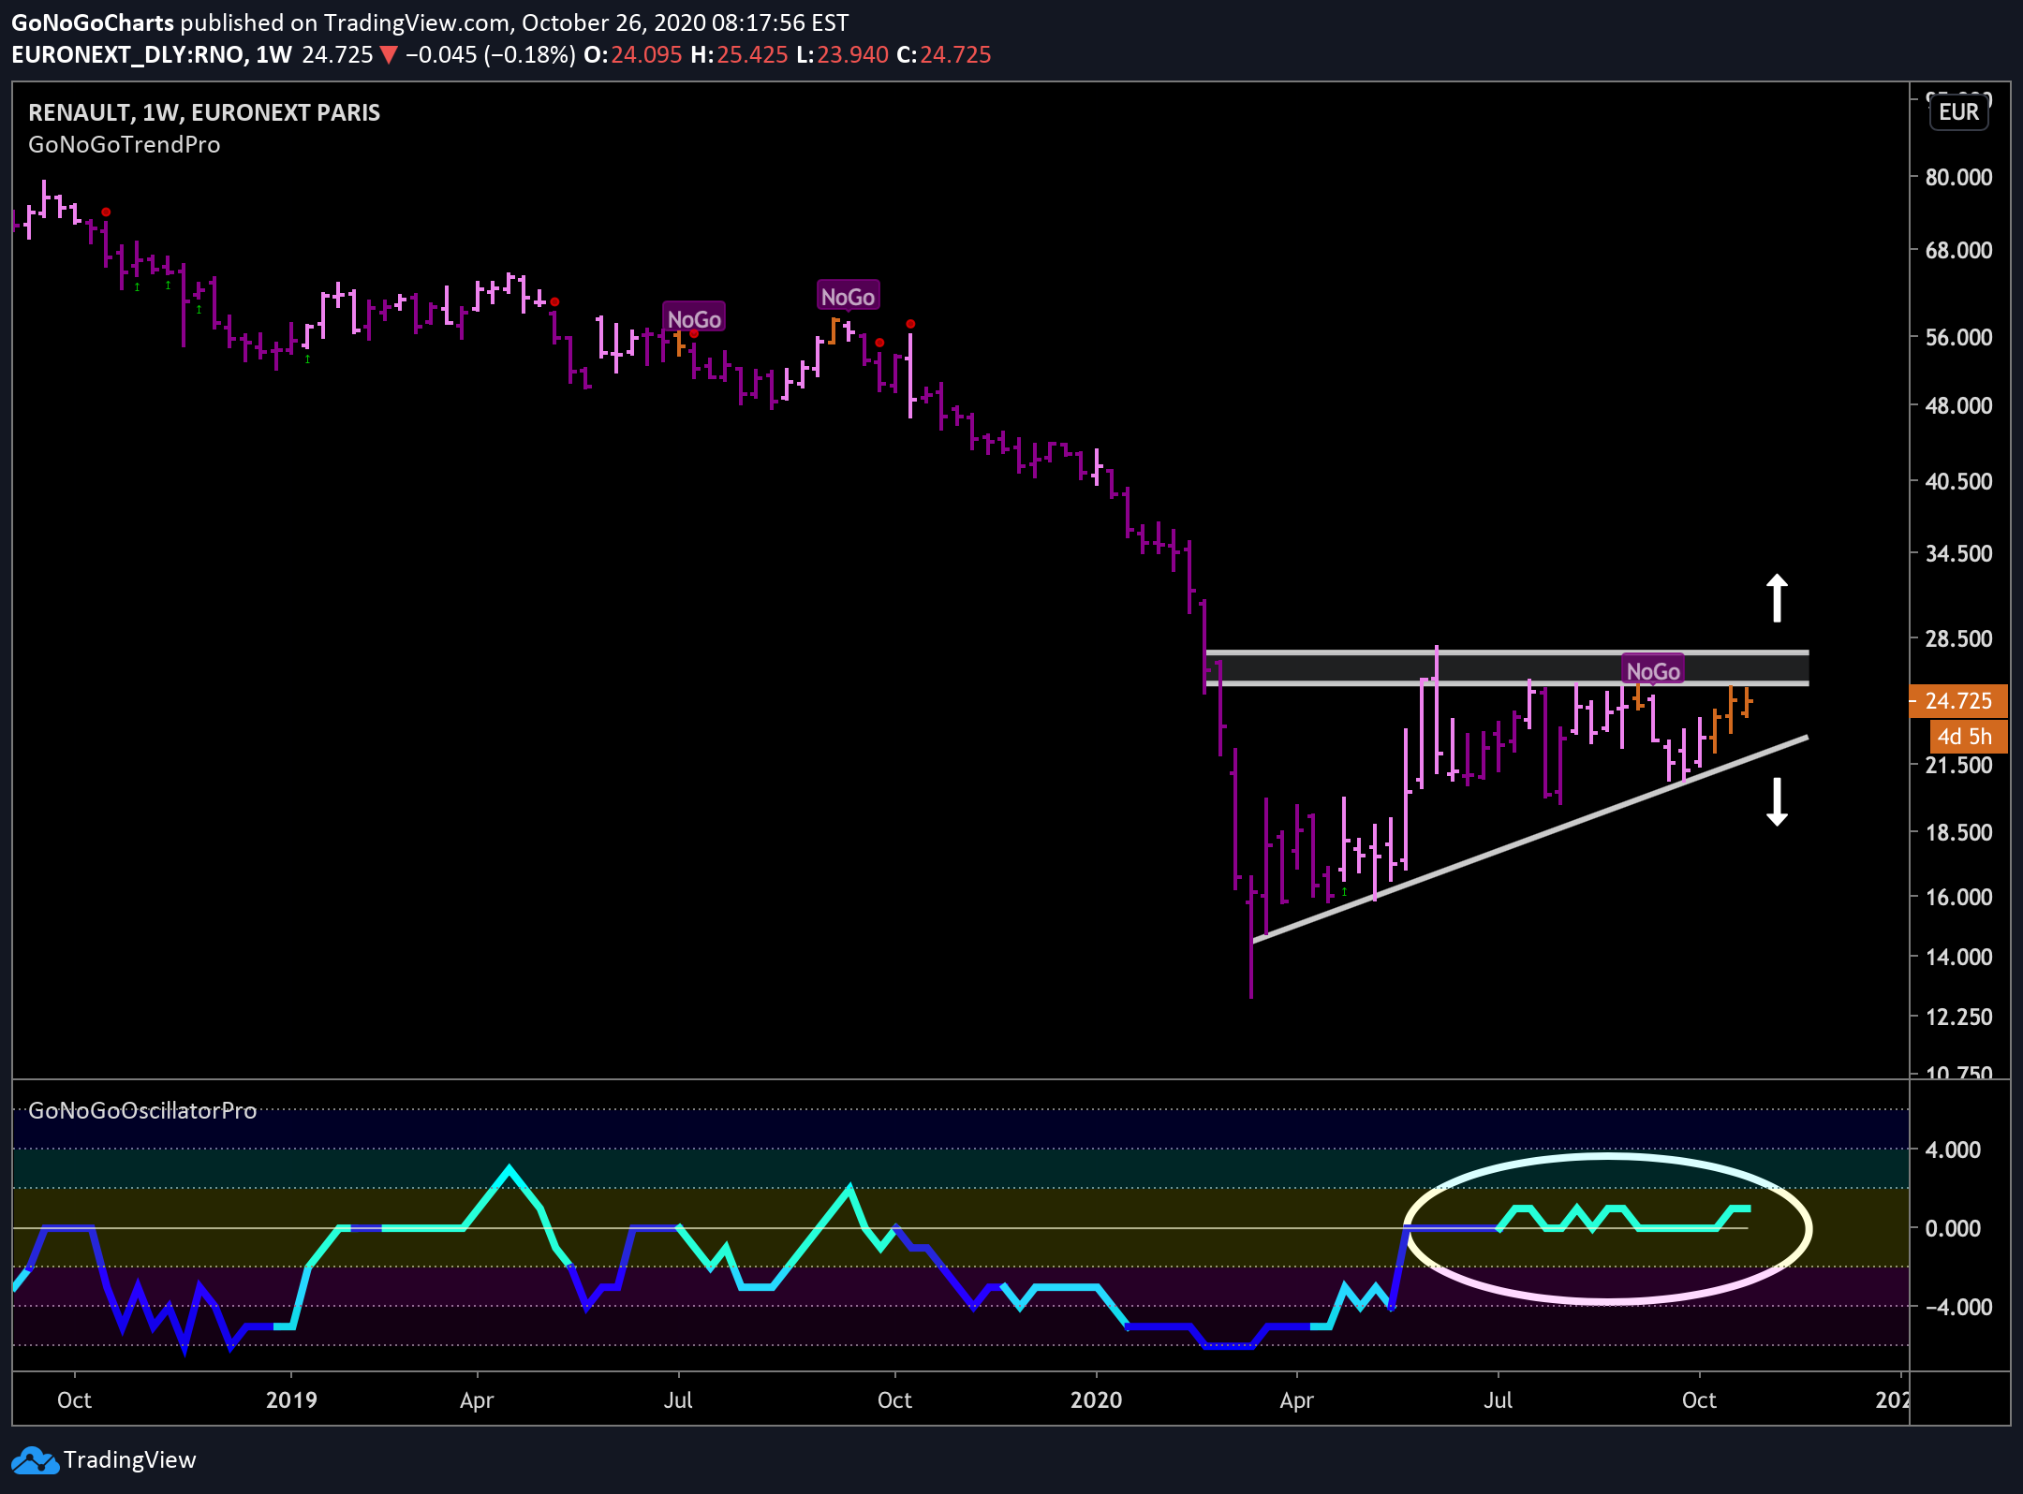Click the Oct 2020 time axis label
Screen dimensions: 2023x1494
[x=1699, y=1400]
